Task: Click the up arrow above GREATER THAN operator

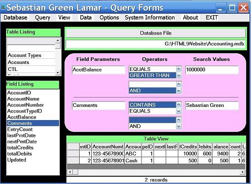Action: tap(178, 69)
